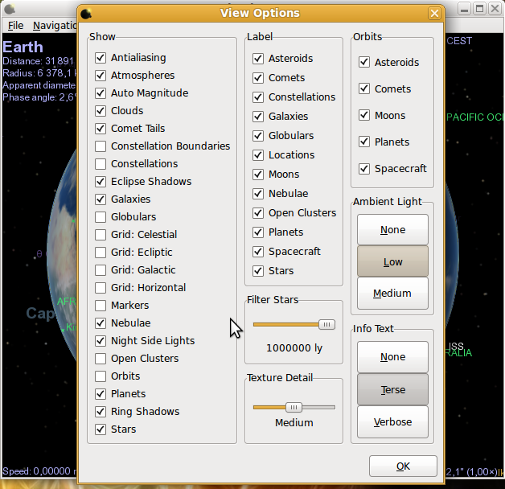The image size is (505, 489).
Task: Select Low ambient light
Action: tap(392, 261)
